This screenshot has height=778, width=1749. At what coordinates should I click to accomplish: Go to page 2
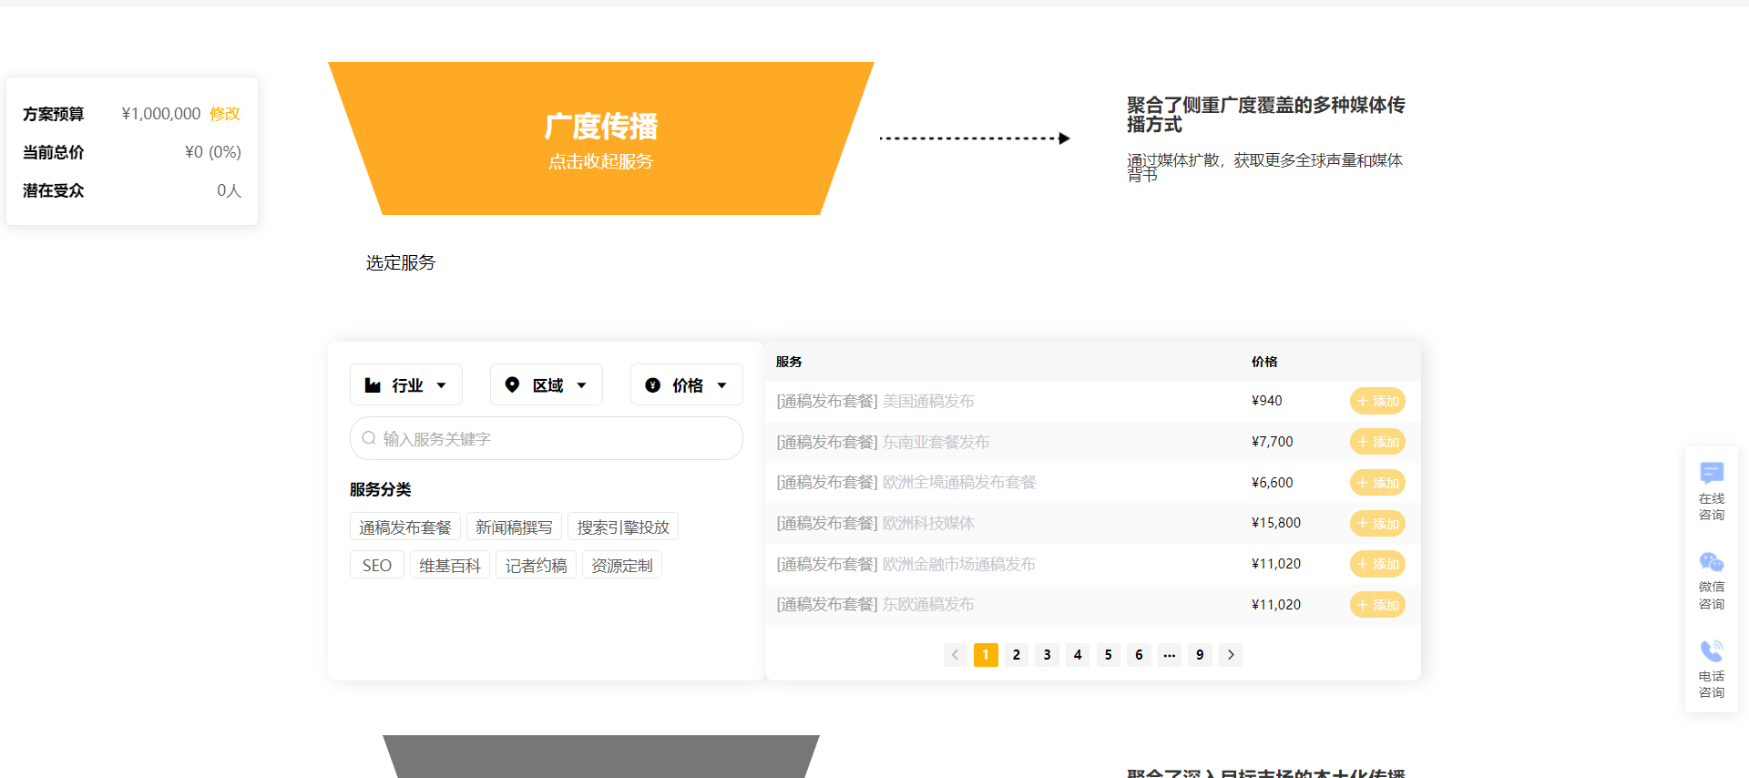point(1017,655)
